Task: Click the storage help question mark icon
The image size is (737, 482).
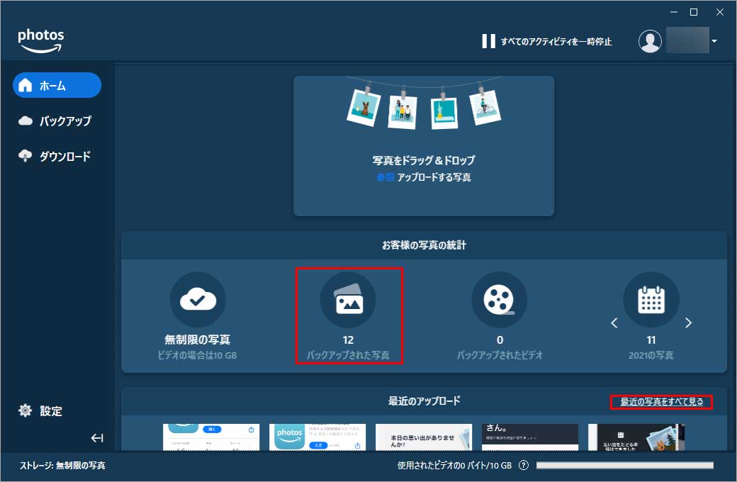Action: point(524,466)
